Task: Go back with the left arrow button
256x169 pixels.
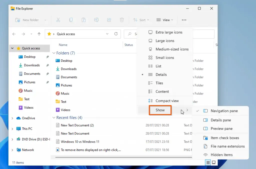Action: pos(14,34)
